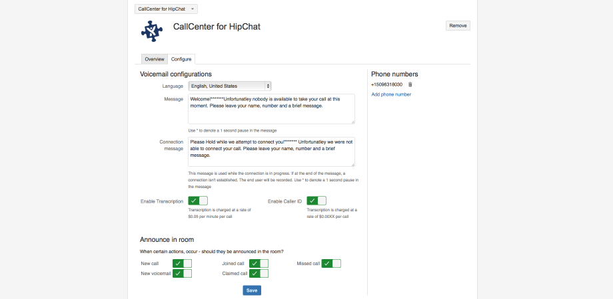Viewport: 613px width, 299px height.
Task: Click the CallCenter for HipChat page title
Action: 217,27
